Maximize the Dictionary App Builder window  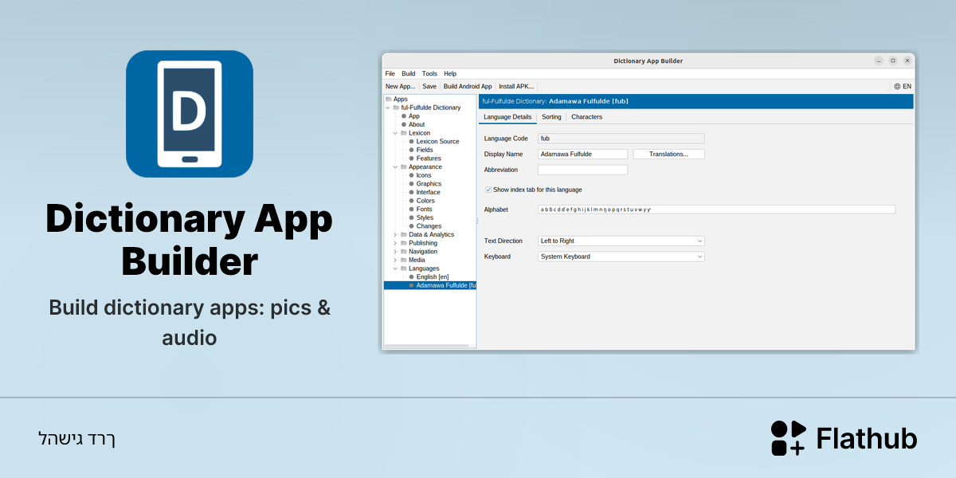click(892, 61)
